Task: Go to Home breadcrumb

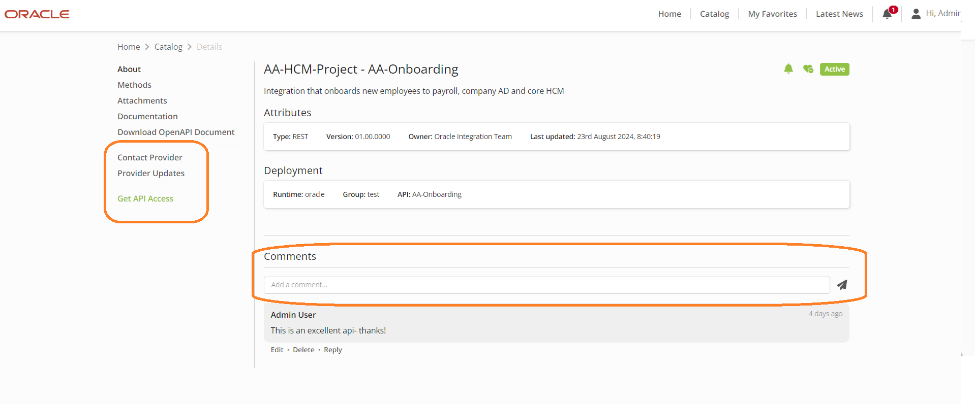Action: [129, 47]
